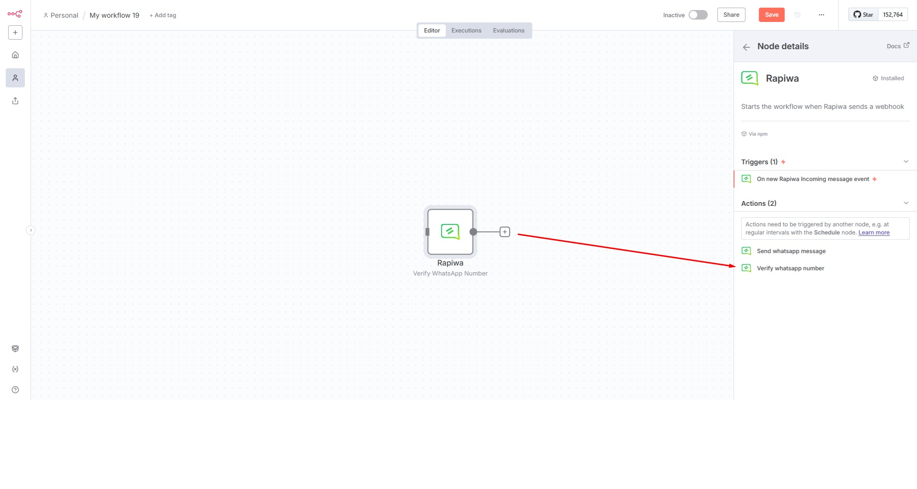This screenshot has height=489, width=917.
Task: Open the Personal user icon in sidebar
Action: pyautogui.click(x=15, y=78)
